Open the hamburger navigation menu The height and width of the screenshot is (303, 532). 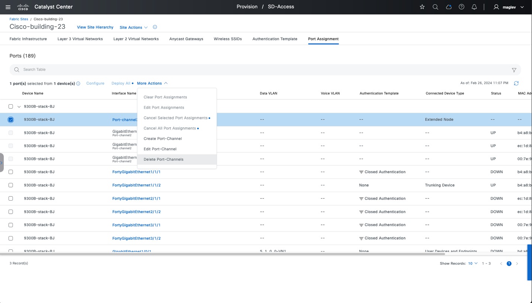(x=8, y=7)
